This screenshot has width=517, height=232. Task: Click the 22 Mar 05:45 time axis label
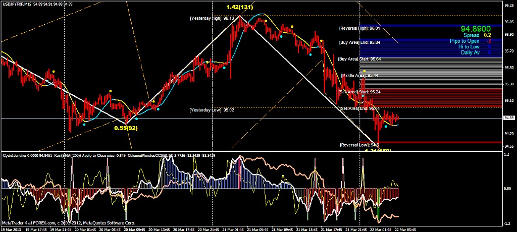[x=405, y=229]
